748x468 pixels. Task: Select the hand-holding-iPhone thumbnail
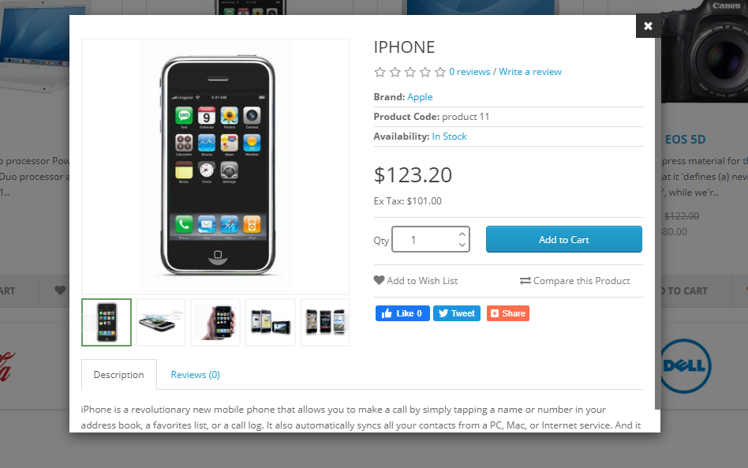pos(215,323)
